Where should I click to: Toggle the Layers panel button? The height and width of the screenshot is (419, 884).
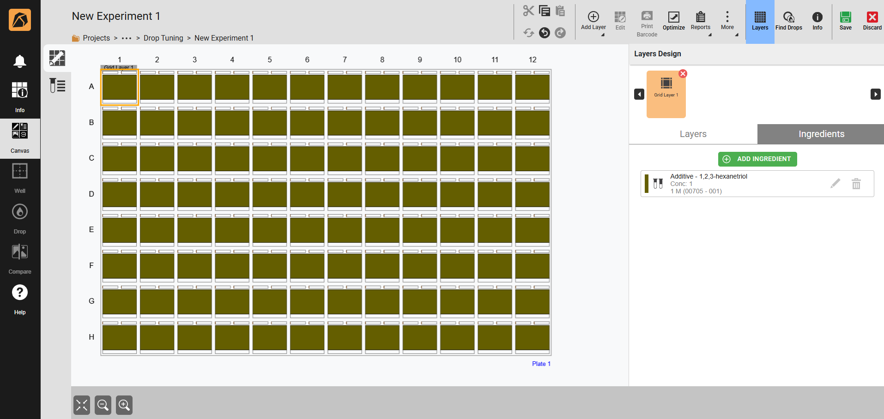[760, 21]
